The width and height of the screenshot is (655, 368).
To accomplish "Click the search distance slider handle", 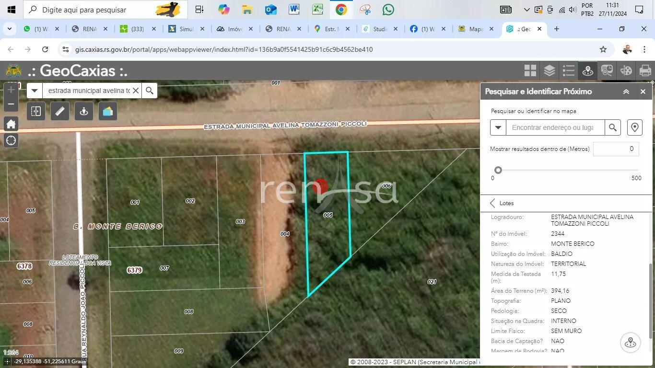I will (498, 170).
